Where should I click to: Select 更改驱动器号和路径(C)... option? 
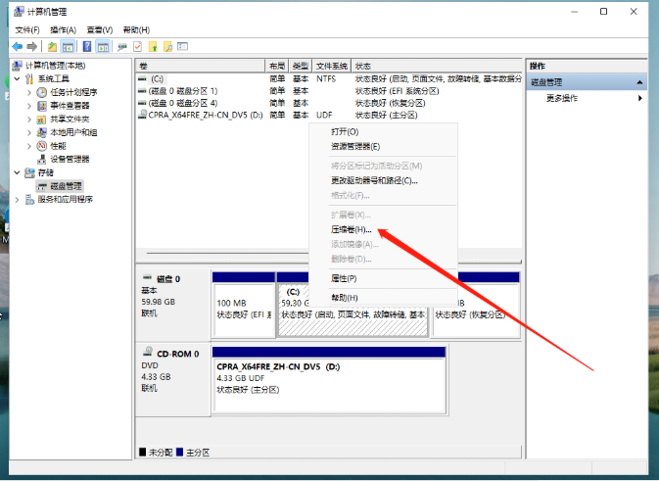374,180
